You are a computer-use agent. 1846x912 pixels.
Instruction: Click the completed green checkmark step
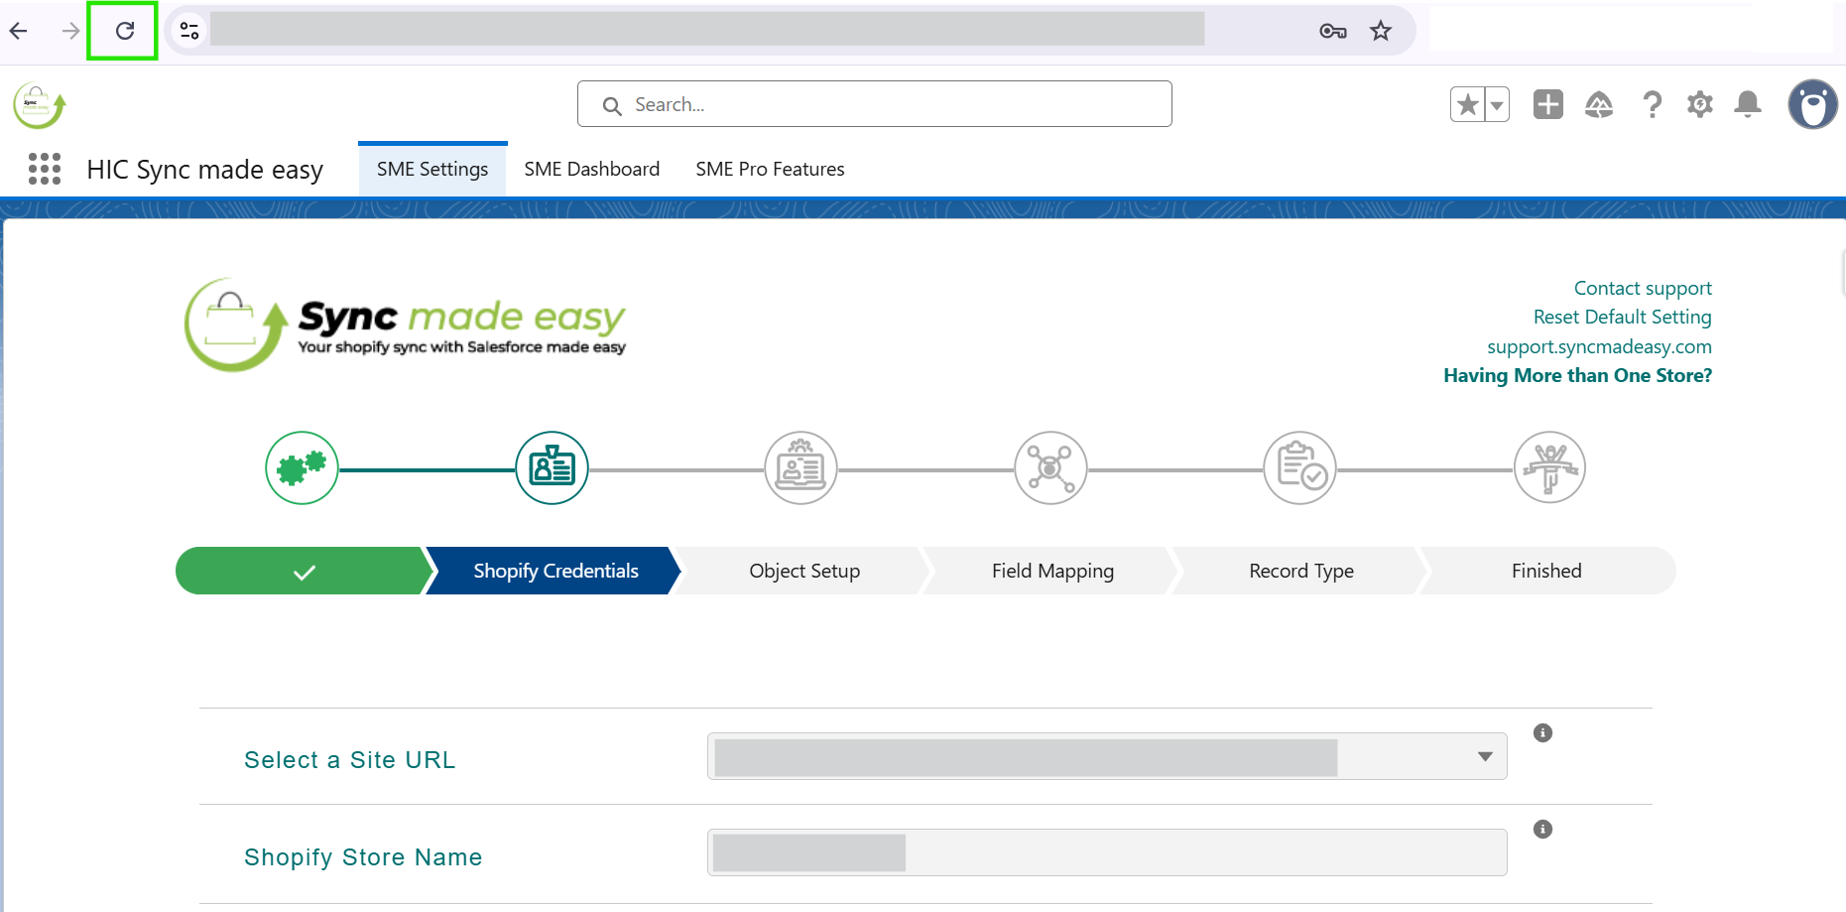305,571
